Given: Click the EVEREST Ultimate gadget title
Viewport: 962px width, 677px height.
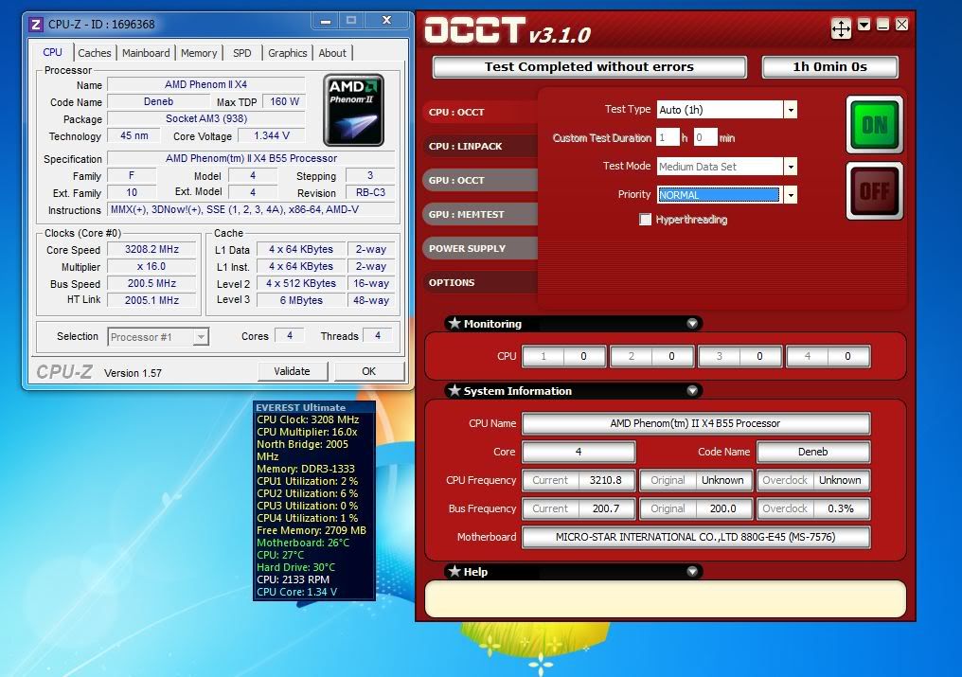Looking at the screenshot, I should [x=301, y=407].
